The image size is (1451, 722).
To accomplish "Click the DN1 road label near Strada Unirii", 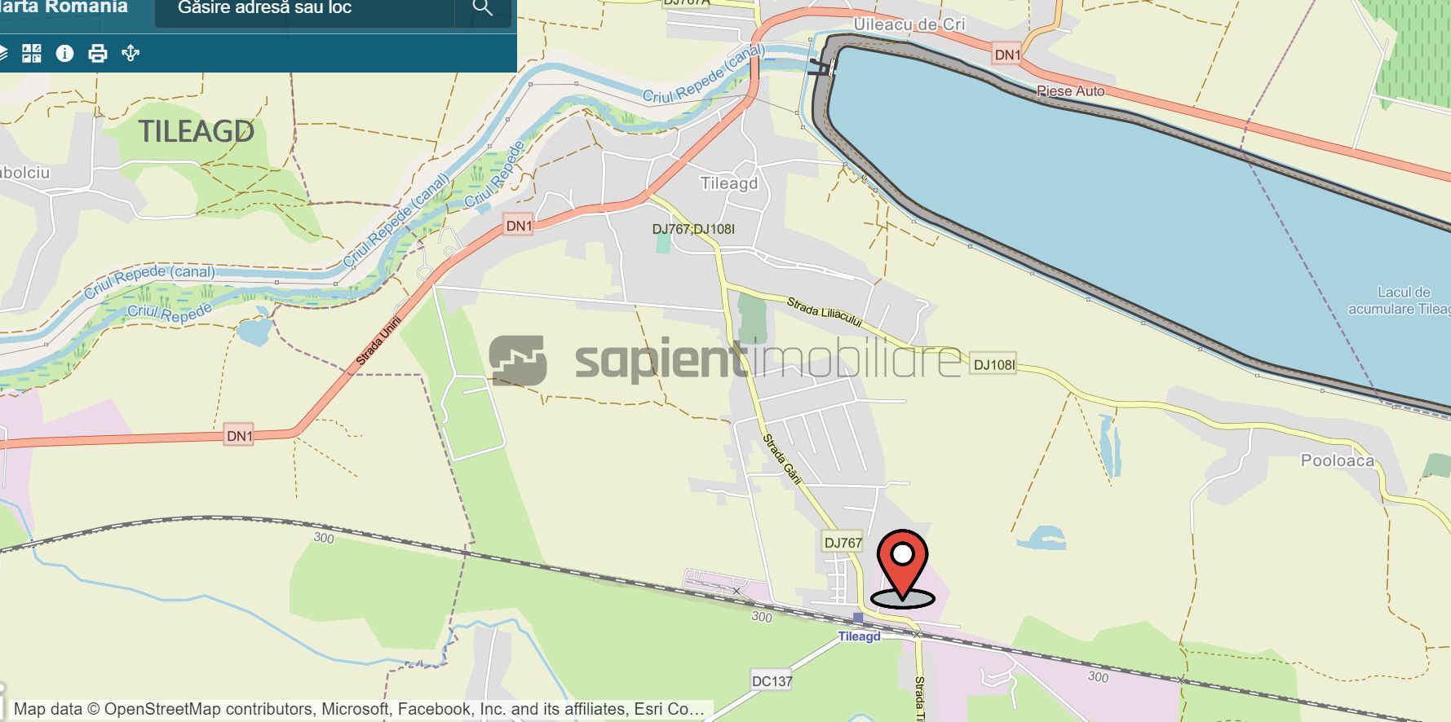I will click(x=519, y=226).
